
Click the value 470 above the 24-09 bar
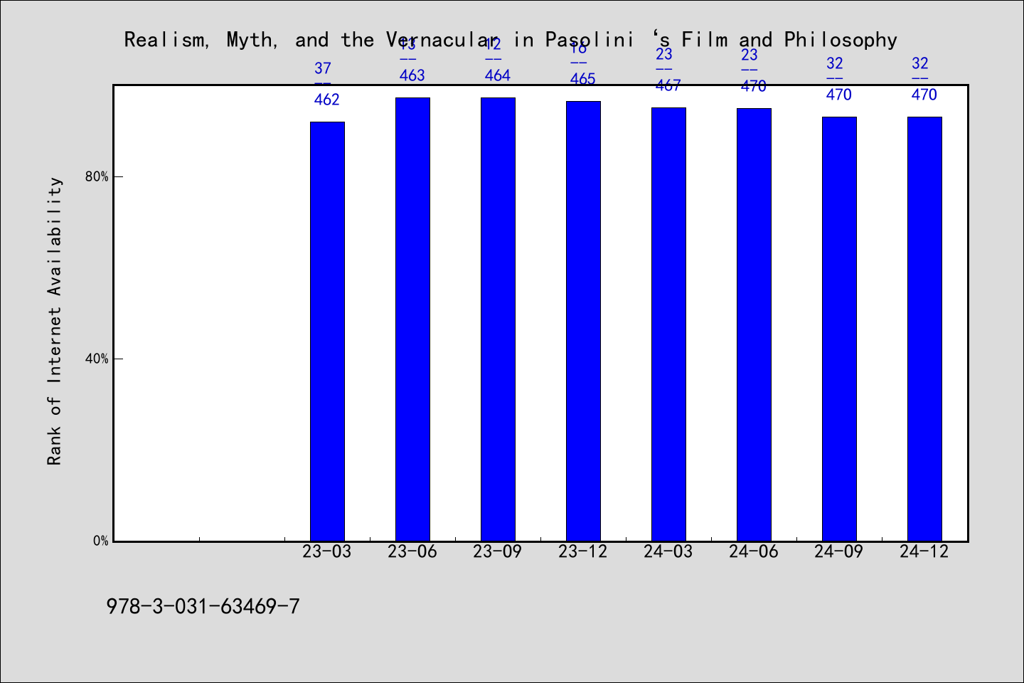click(x=839, y=95)
